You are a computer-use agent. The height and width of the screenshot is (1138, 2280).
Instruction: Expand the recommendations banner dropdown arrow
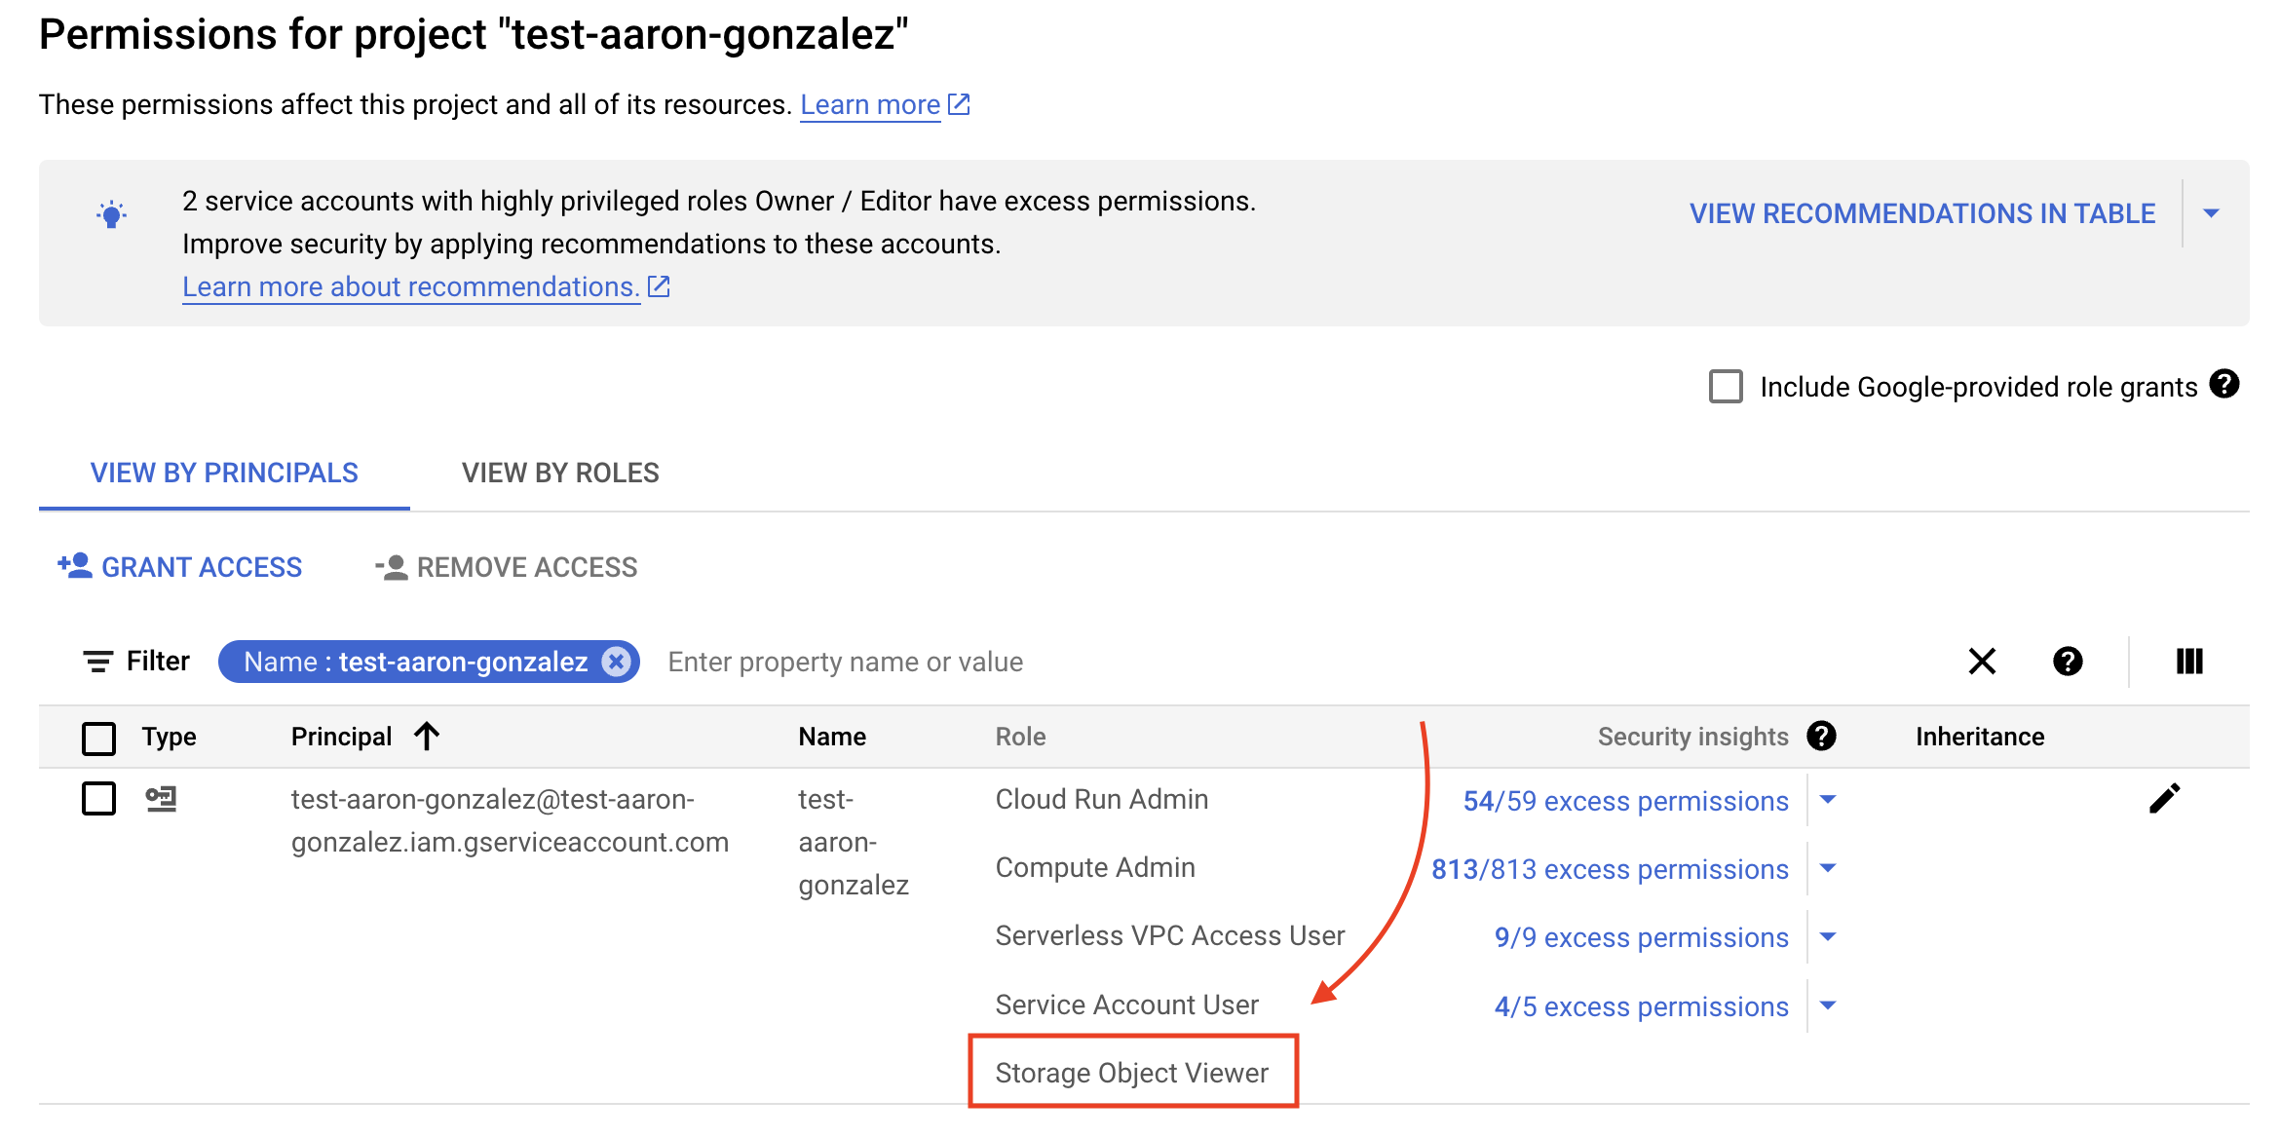[x=2211, y=213]
